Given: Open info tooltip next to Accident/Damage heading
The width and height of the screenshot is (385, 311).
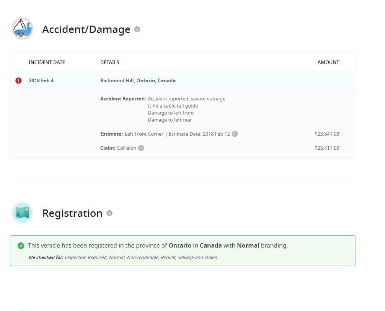Looking at the screenshot, I should coord(137,29).
